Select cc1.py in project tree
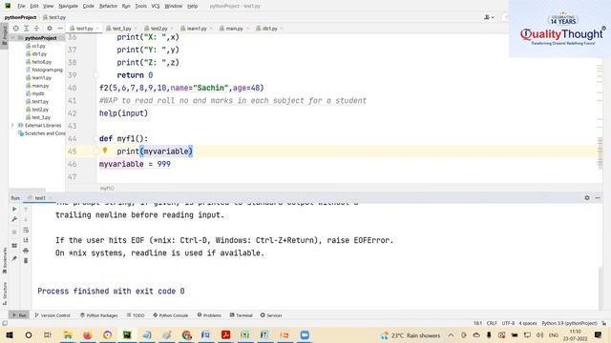 (x=38, y=46)
